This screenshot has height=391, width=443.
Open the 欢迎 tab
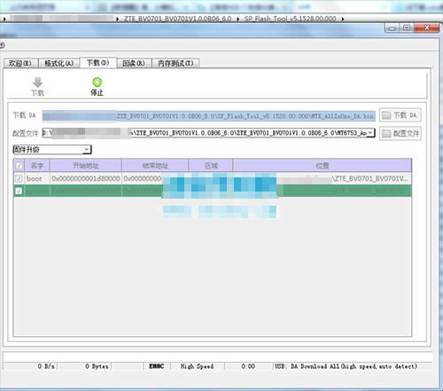(19, 63)
